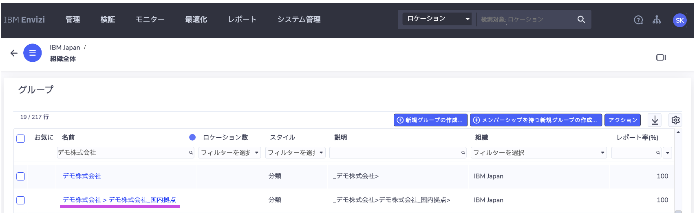Sort by ロケーション数 column header
Image resolution: width=697 pixels, height=217 pixels.
pyautogui.click(x=225, y=137)
